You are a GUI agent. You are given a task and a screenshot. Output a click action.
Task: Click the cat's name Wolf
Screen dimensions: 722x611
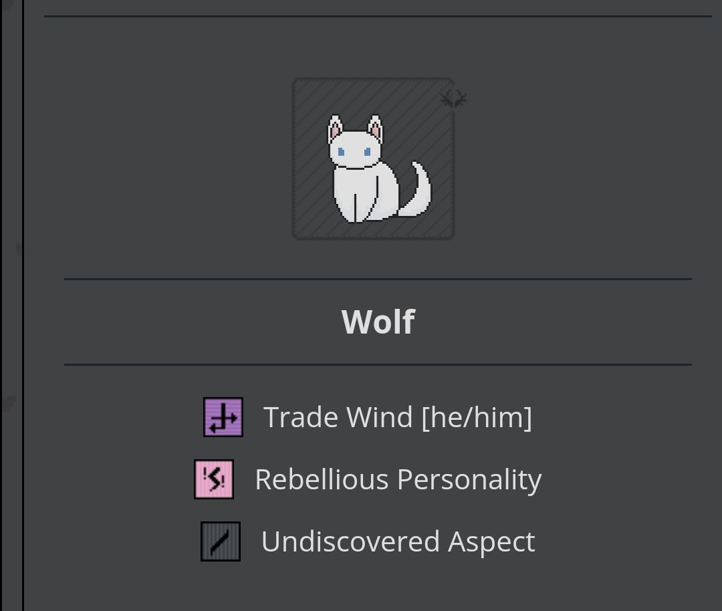(378, 322)
